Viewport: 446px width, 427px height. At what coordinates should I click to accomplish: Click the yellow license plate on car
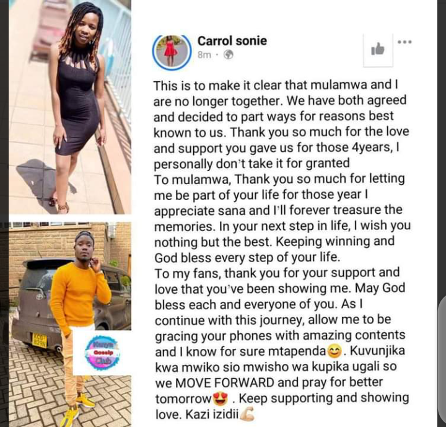point(39,340)
